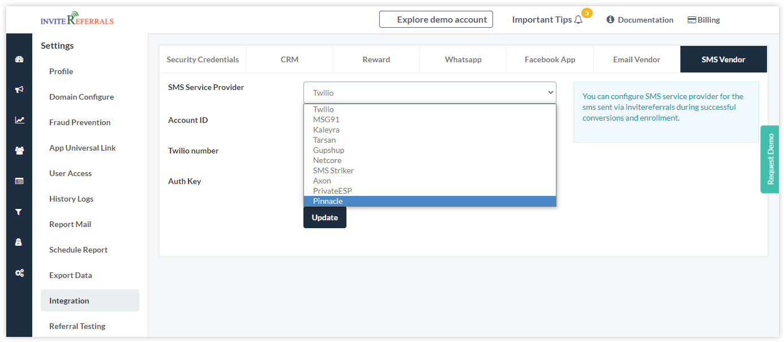Click the Important Tips bell icon
This screenshot has width=784, height=342.
[578, 20]
